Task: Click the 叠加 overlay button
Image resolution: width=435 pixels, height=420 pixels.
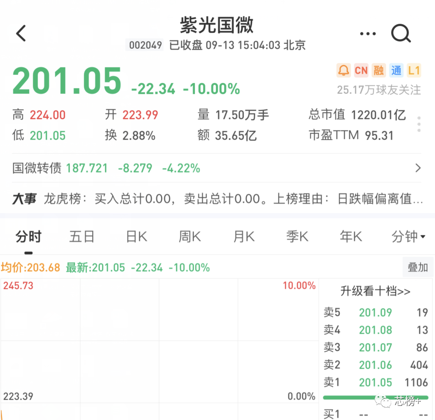Action: 418,268
